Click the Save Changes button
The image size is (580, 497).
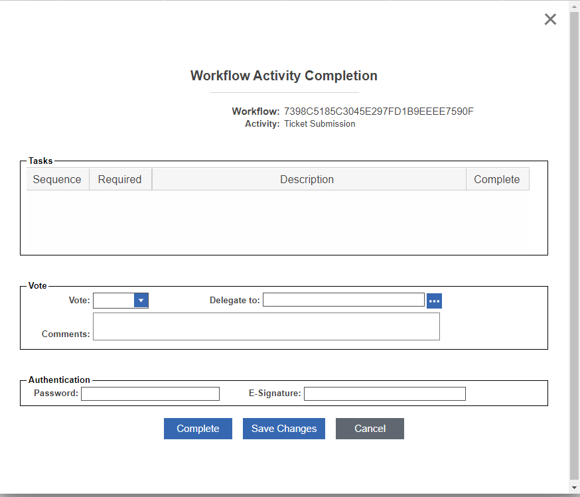[x=283, y=429]
